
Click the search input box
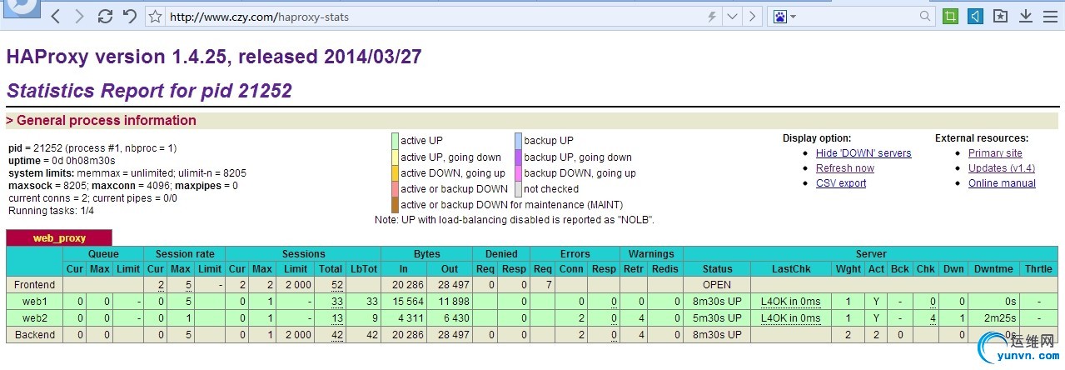click(858, 16)
